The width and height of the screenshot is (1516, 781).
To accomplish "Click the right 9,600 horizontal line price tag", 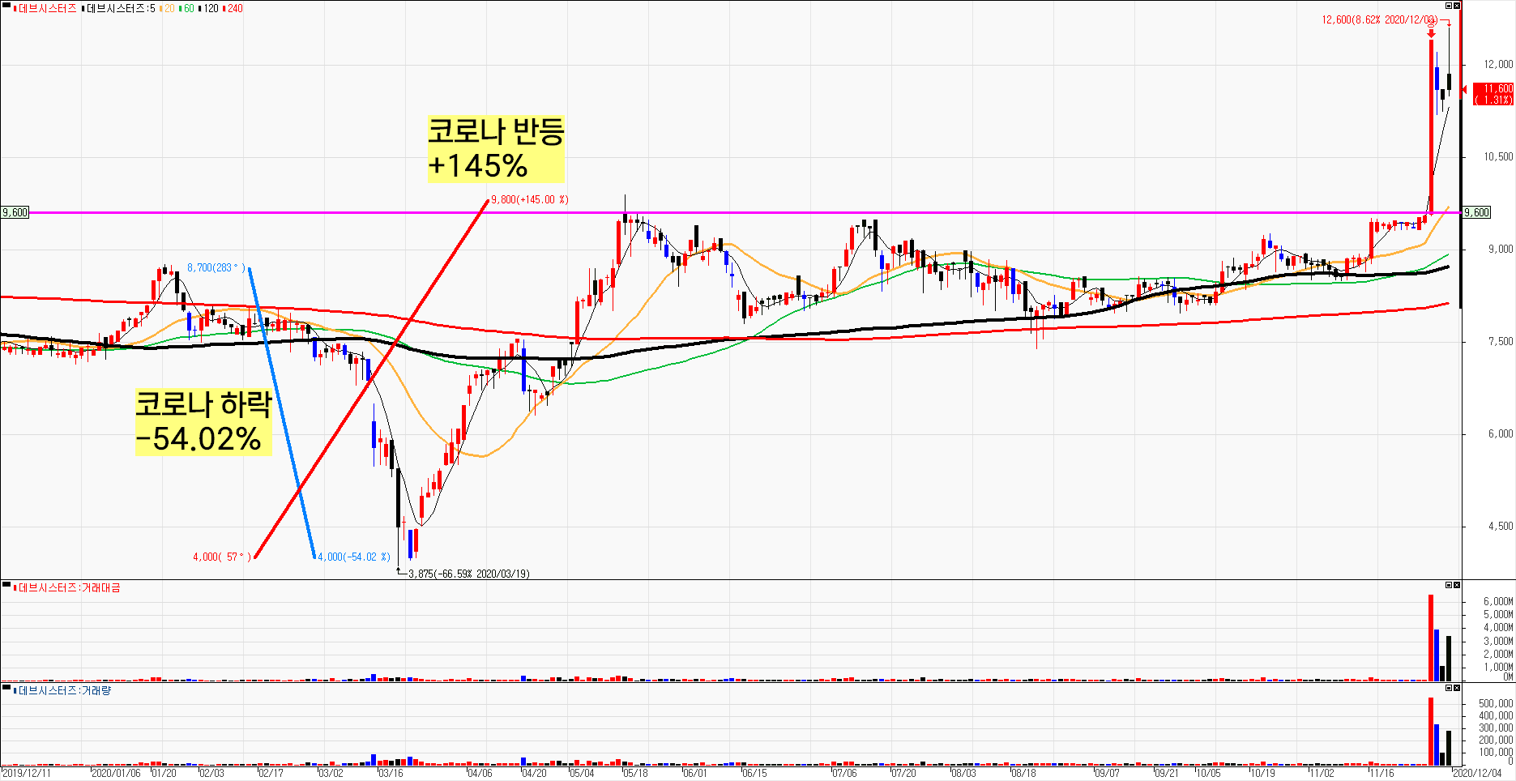I will 1477,212.
